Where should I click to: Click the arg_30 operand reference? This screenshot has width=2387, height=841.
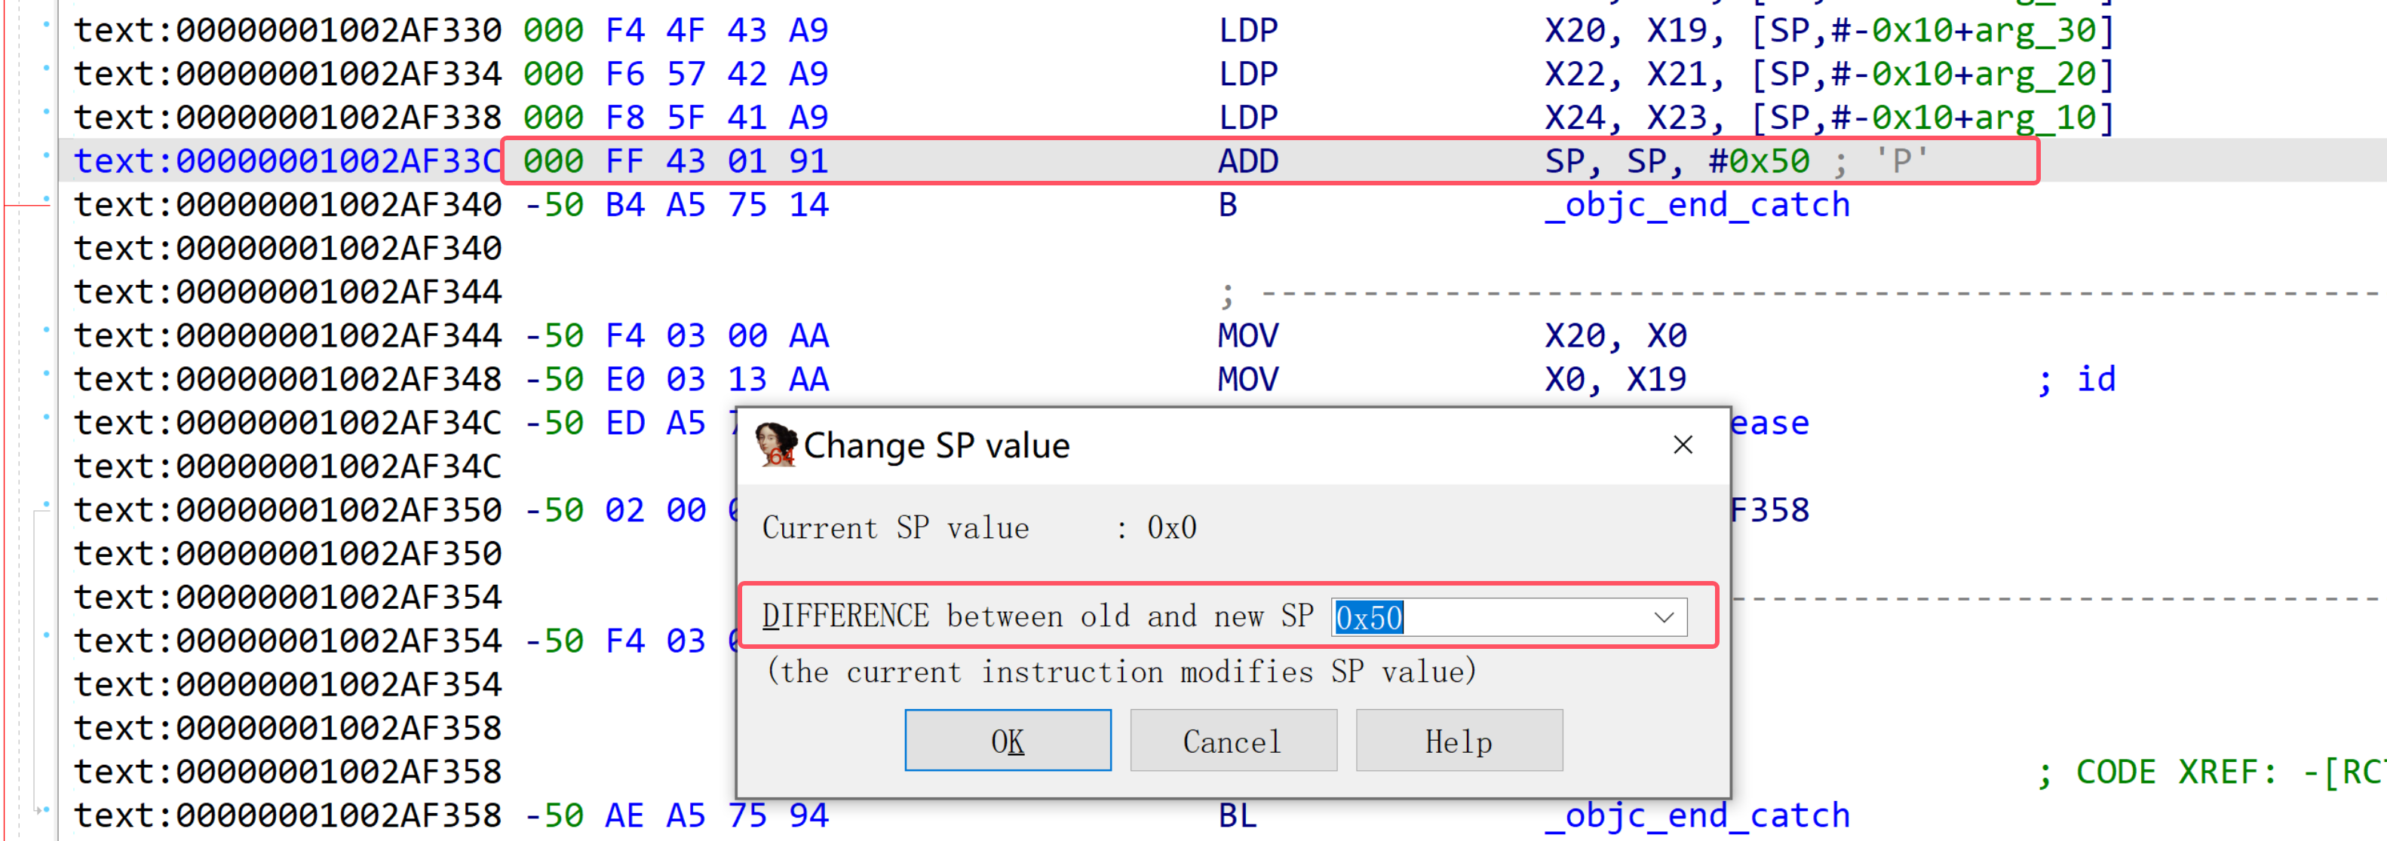(x=2034, y=31)
